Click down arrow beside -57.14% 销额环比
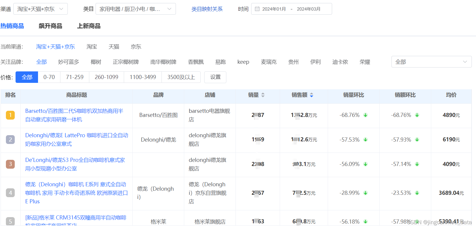 (417, 164)
